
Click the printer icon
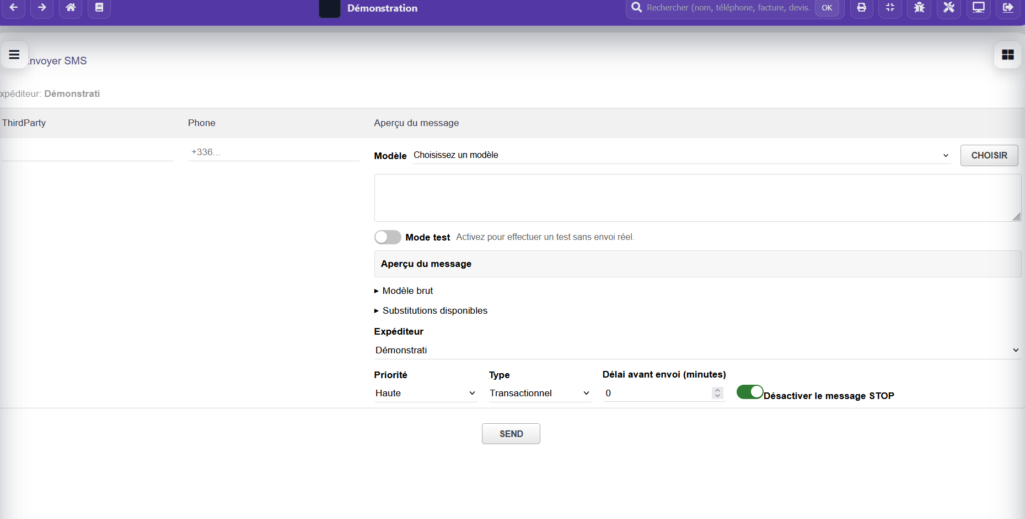click(x=861, y=8)
